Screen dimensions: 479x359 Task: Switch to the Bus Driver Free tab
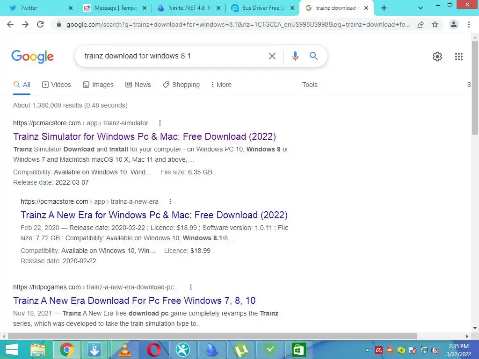[x=262, y=8]
